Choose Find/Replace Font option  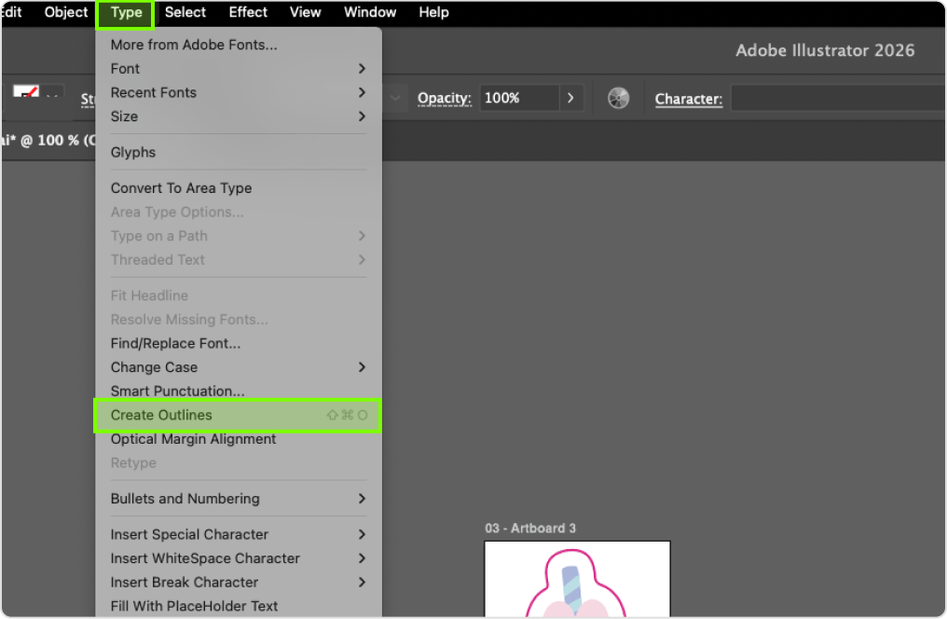(175, 343)
